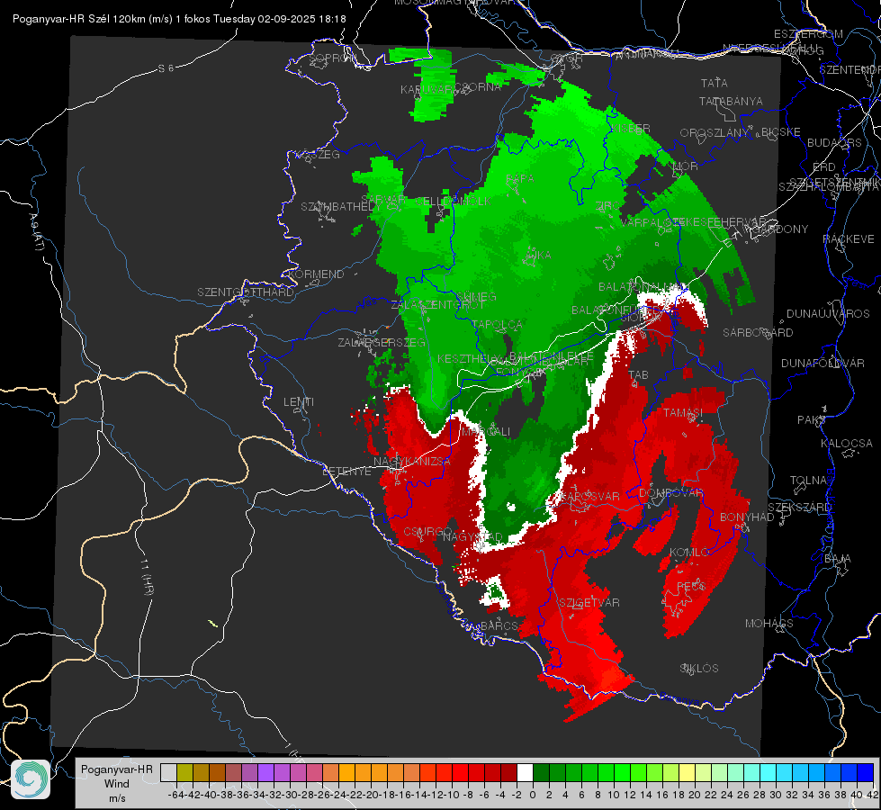Select the TAMASI city label
Viewport: 881px width, 810px height.
pyautogui.click(x=683, y=412)
